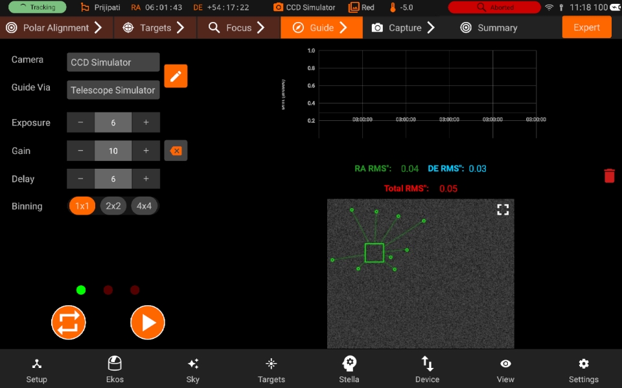Click the RA coordinate value 06:01:43
The height and width of the screenshot is (388, 622).
(163, 8)
